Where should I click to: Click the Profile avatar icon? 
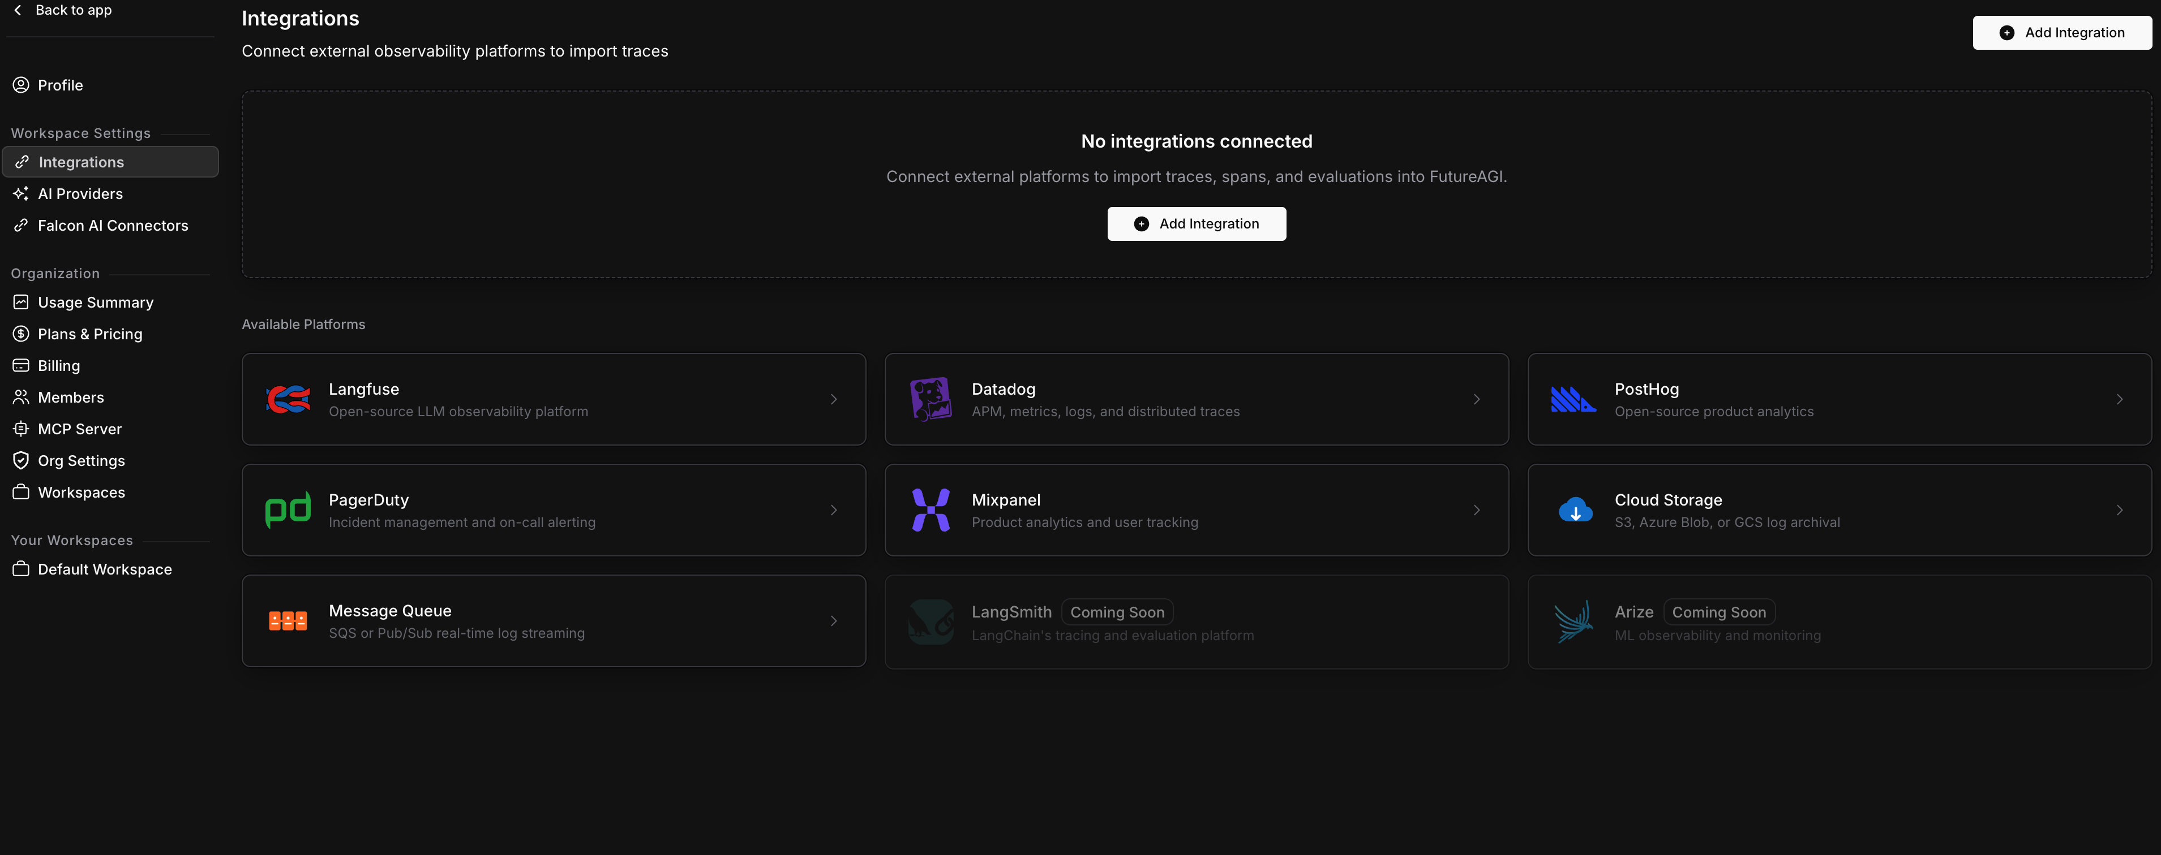(x=21, y=85)
